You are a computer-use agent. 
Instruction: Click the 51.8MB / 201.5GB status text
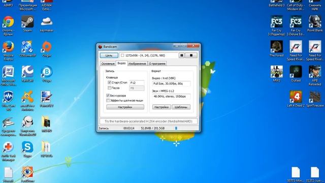click(x=152, y=129)
